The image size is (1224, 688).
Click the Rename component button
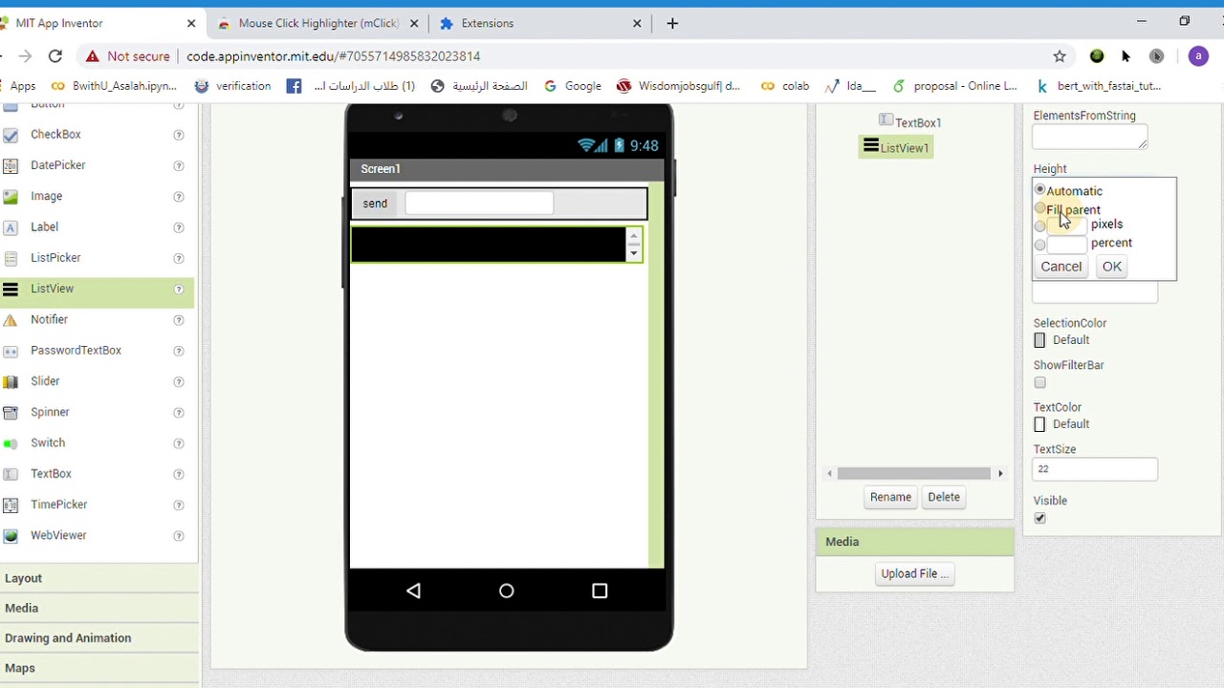tap(890, 497)
